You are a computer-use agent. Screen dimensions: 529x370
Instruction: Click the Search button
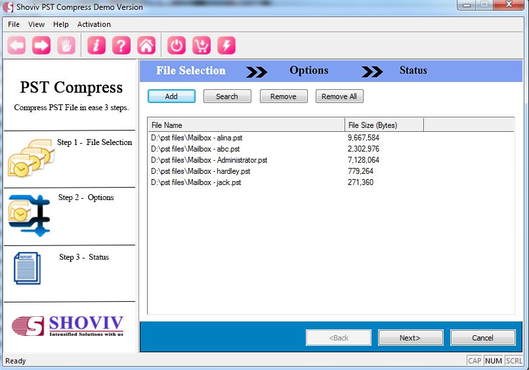tap(227, 96)
